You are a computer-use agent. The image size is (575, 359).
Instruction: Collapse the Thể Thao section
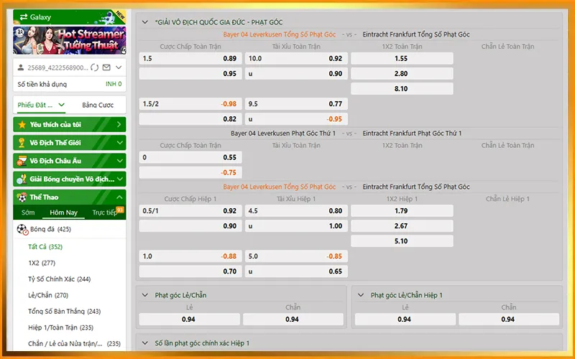click(119, 197)
